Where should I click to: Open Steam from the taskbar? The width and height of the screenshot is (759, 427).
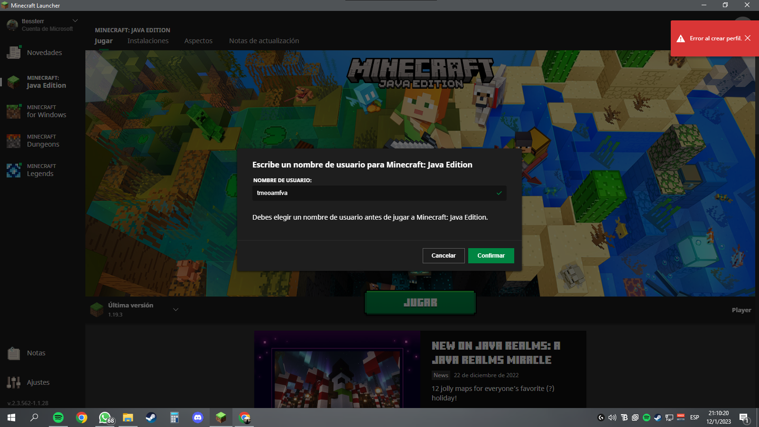tap(151, 418)
